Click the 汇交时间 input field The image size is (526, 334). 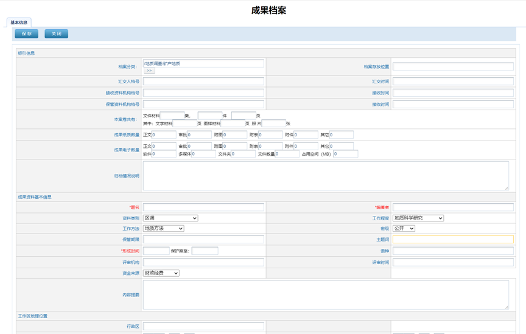453,81
